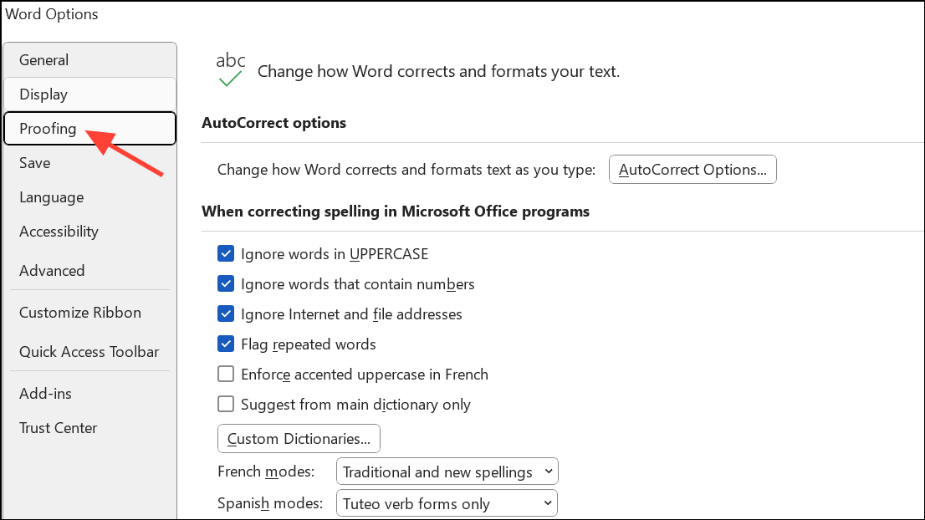Disable Ignore words in UPPERCASE

click(x=226, y=253)
